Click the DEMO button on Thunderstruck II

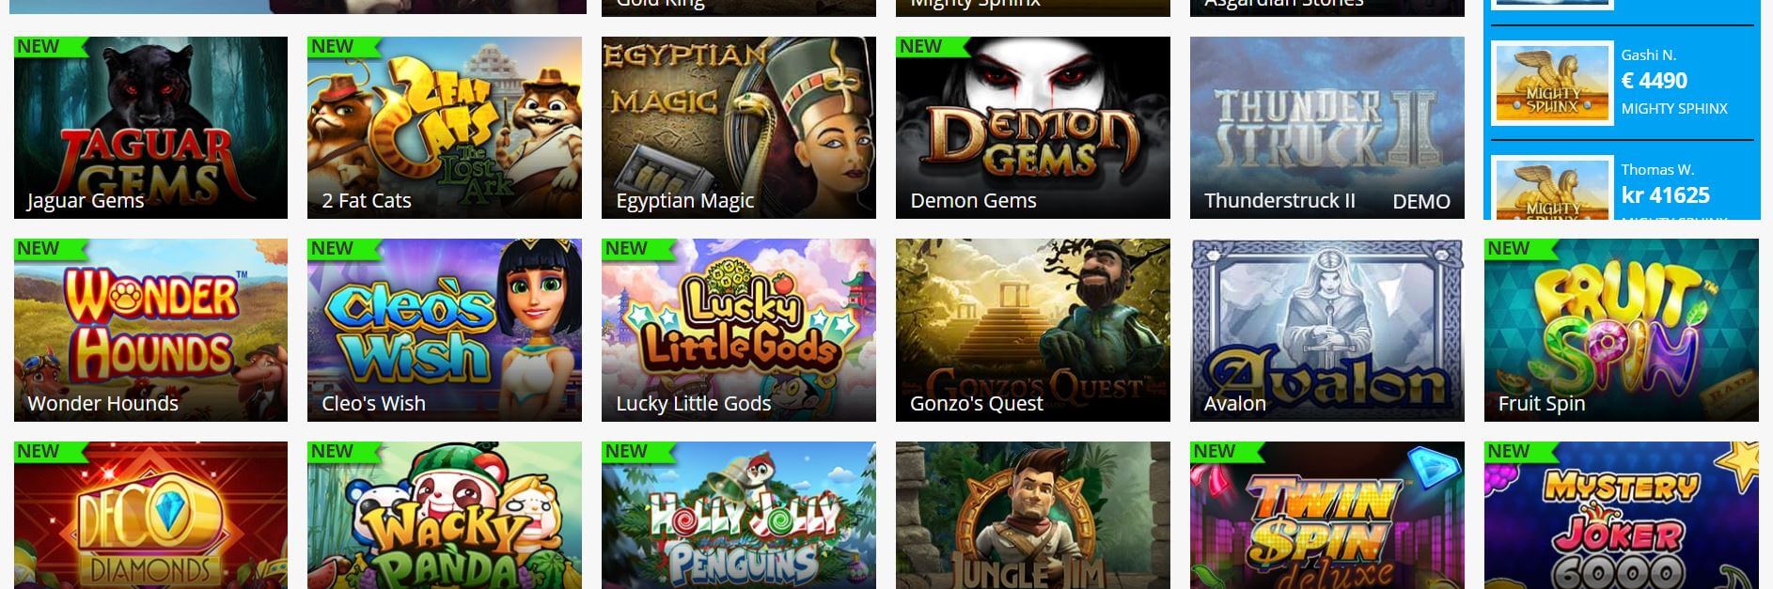1420,201
